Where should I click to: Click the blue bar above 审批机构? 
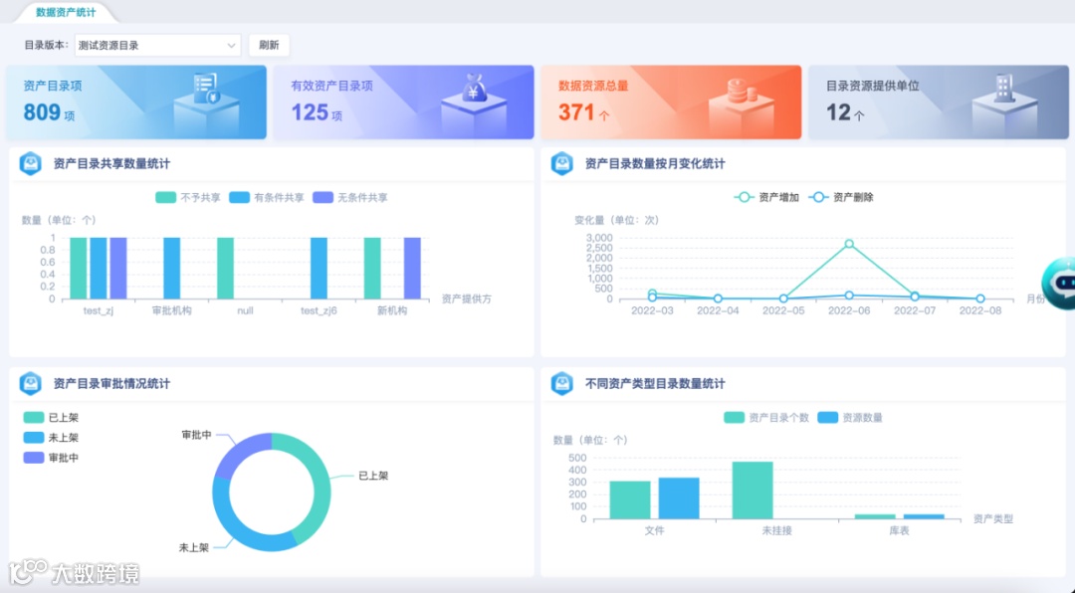click(x=172, y=269)
